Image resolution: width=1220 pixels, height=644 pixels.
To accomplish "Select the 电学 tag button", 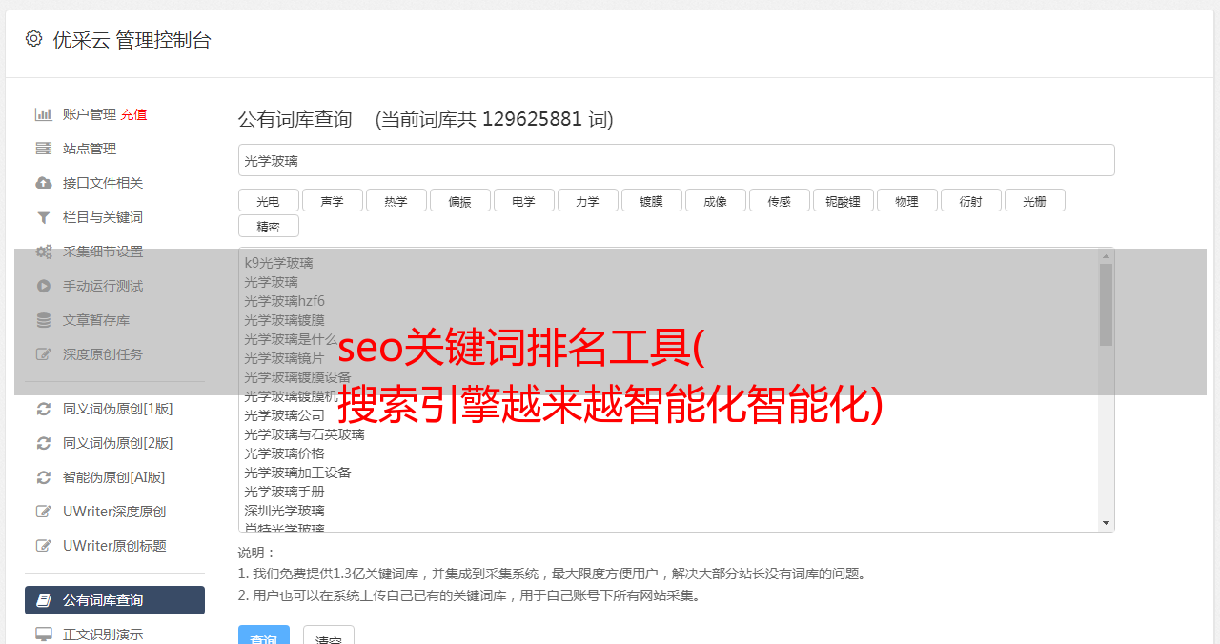I will tap(524, 200).
